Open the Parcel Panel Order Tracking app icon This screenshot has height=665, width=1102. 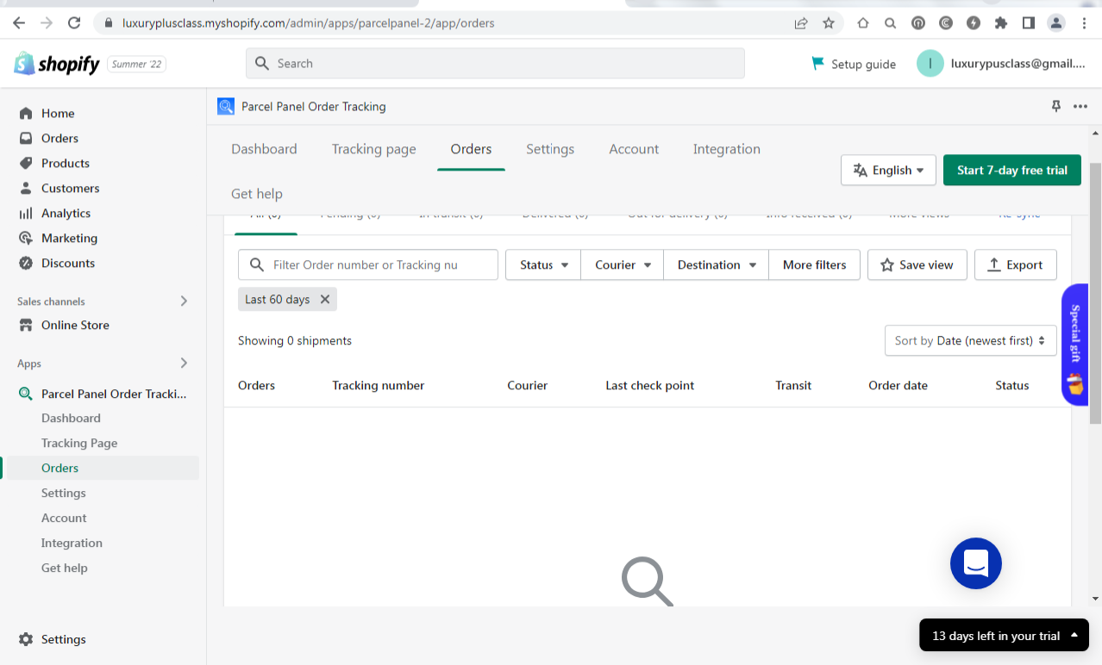(x=225, y=106)
